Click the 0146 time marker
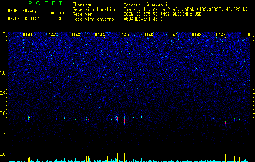This screenshot has width=255, height=162. [148, 35]
